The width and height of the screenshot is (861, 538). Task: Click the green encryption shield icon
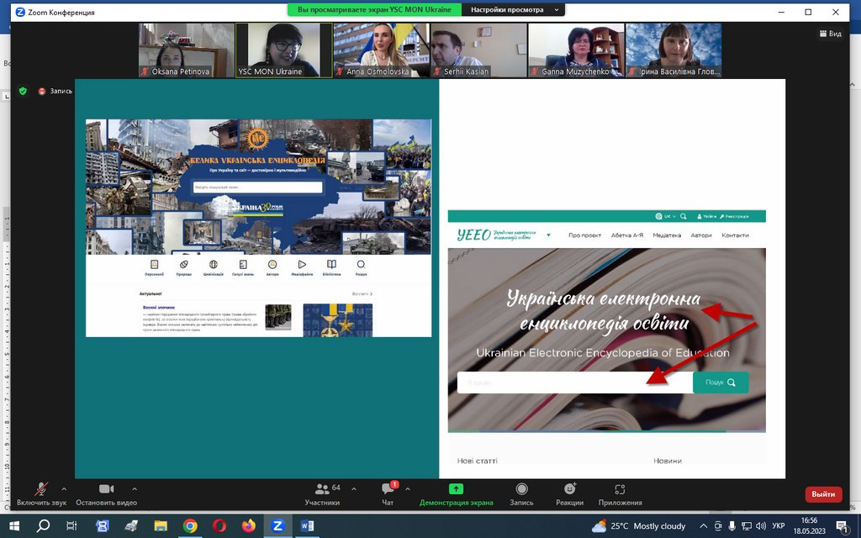coord(23,91)
